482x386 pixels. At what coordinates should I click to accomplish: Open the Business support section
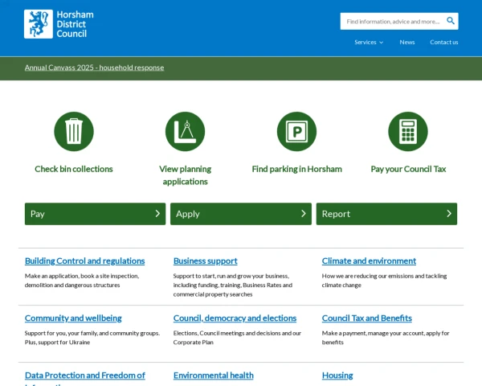point(206,261)
